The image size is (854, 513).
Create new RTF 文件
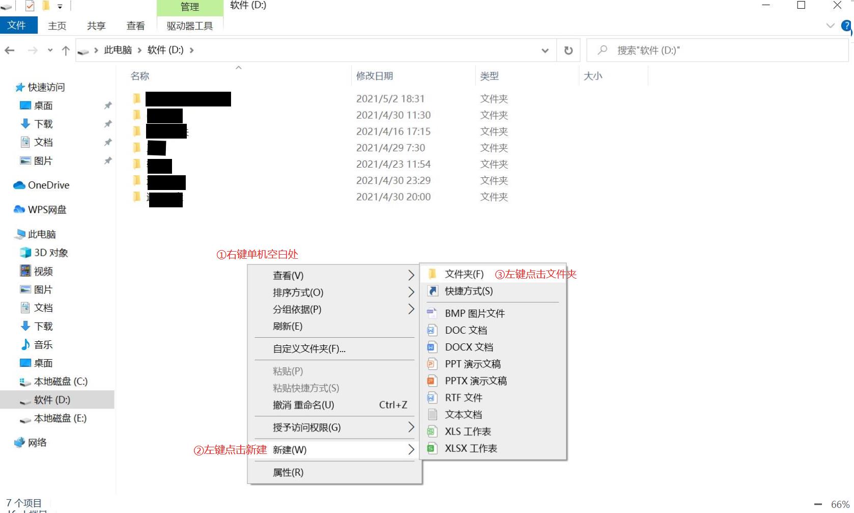click(493, 397)
